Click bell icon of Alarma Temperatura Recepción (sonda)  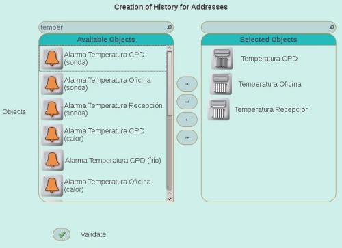pyautogui.click(x=52, y=109)
